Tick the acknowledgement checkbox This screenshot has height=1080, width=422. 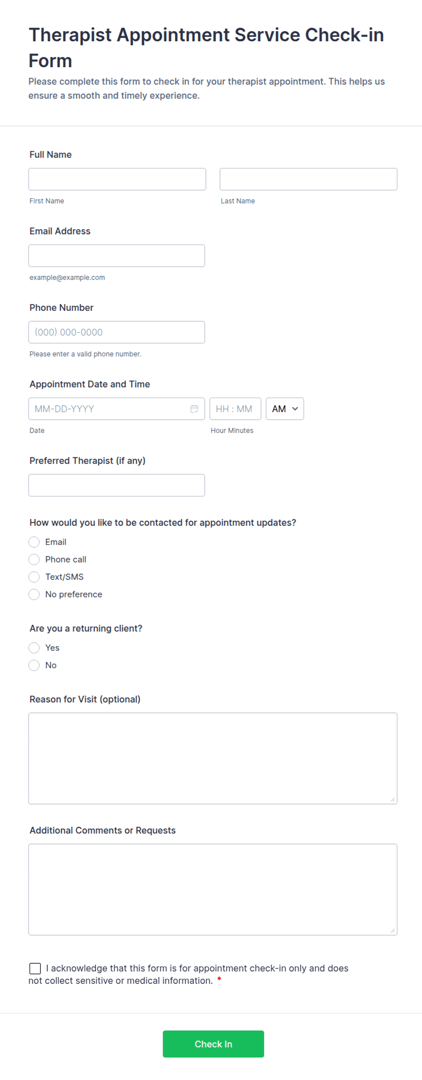click(x=35, y=969)
